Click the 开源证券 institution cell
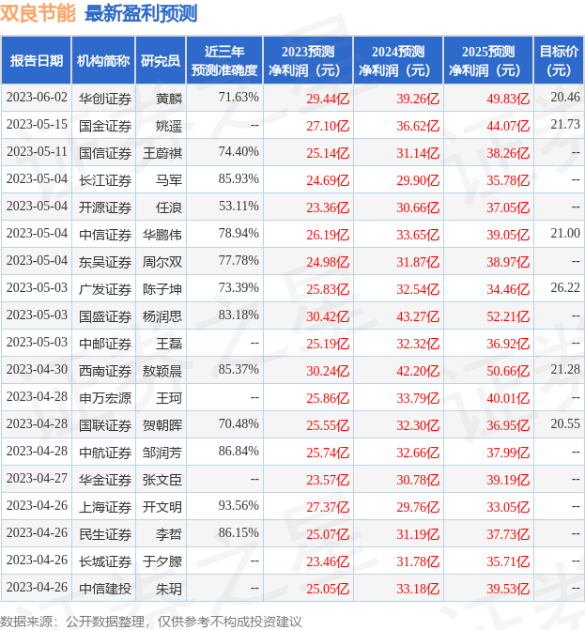 point(105,207)
